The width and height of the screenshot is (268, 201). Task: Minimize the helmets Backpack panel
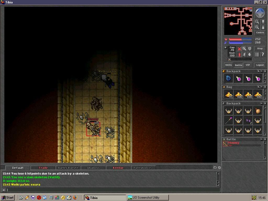[x=261, y=103]
